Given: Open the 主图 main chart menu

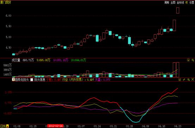Looking at the screenshot, I should tap(173, 2).
